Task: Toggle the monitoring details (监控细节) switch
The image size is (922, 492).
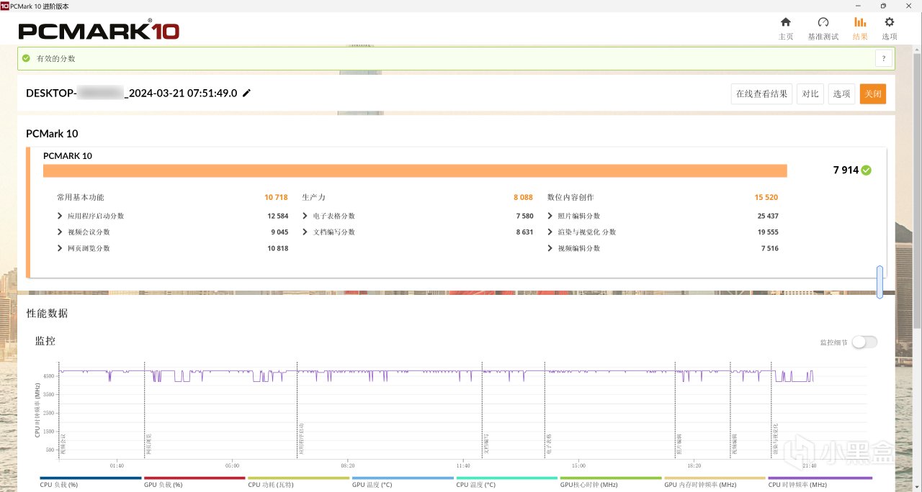Action: 864,342
